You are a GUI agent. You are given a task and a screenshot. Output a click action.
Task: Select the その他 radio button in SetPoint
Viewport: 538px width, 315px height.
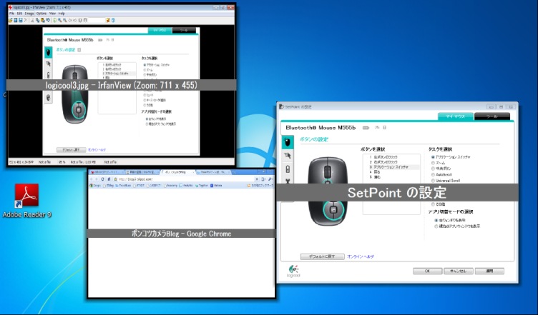click(x=433, y=204)
